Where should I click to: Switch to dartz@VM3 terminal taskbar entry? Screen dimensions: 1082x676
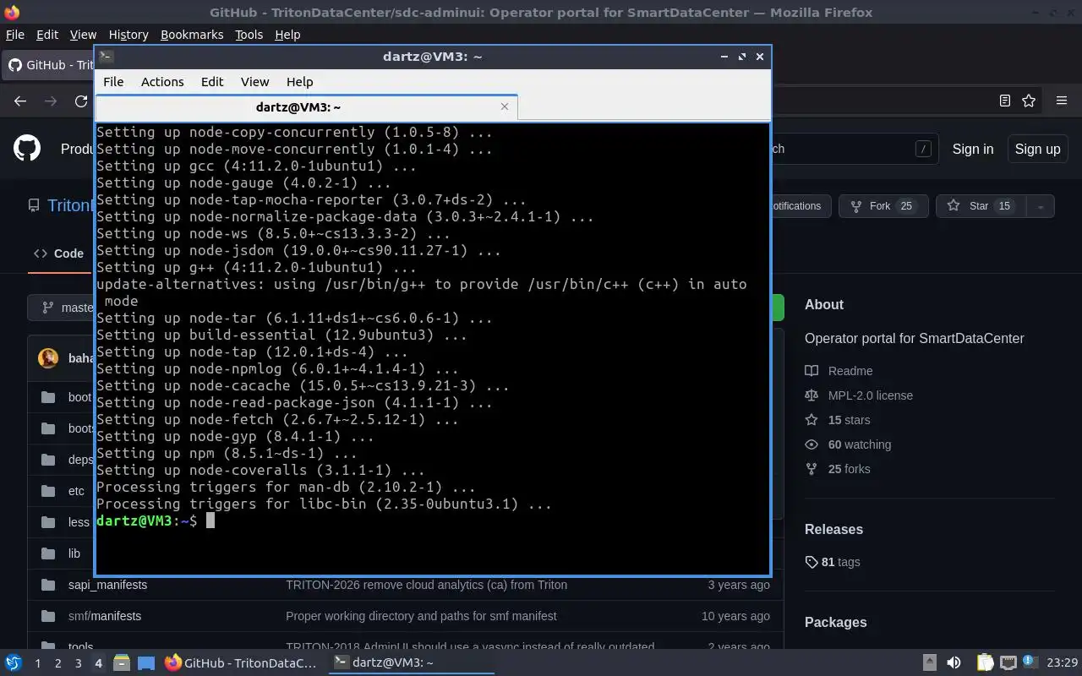tap(410, 663)
